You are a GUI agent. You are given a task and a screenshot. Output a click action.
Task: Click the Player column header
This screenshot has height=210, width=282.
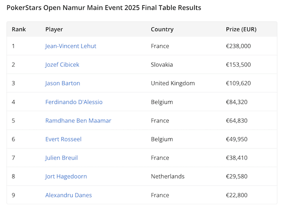(x=54, y=29)
